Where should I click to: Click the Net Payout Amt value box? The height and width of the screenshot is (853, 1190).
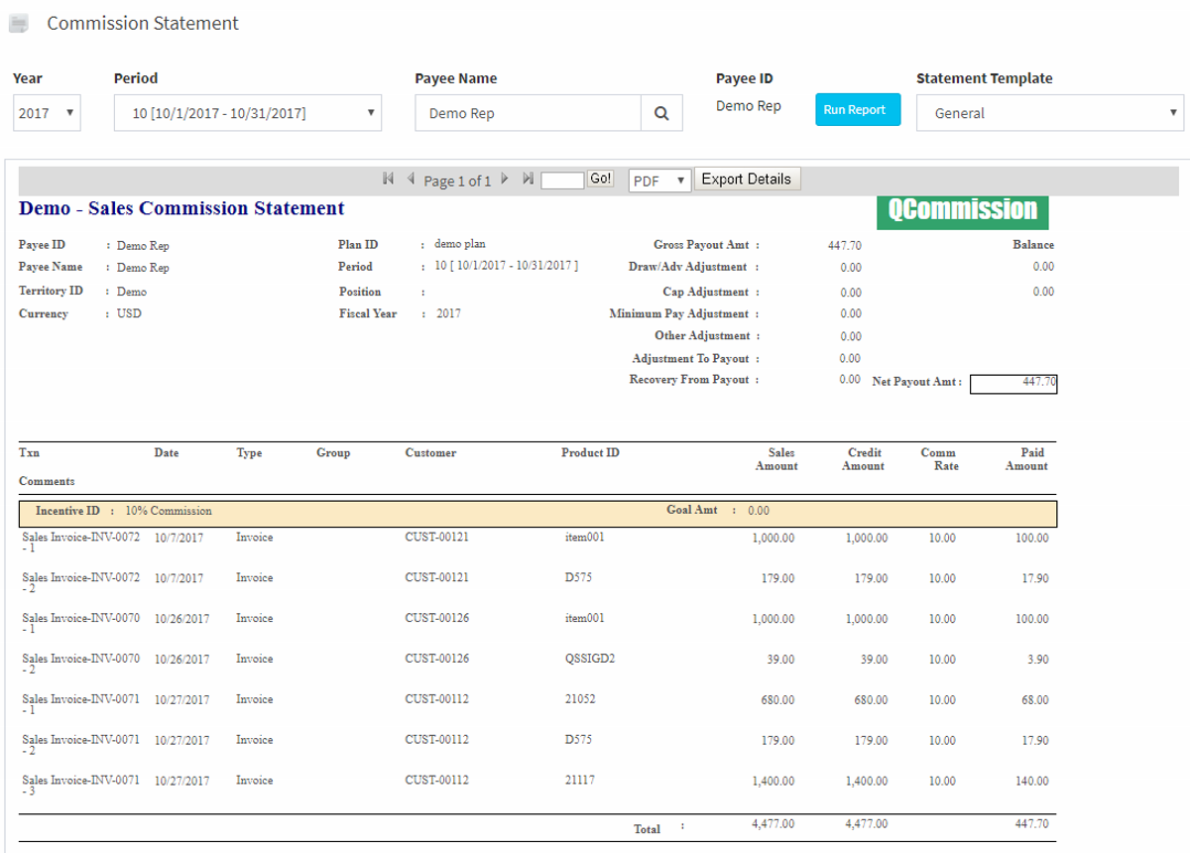coord(1012,384)
